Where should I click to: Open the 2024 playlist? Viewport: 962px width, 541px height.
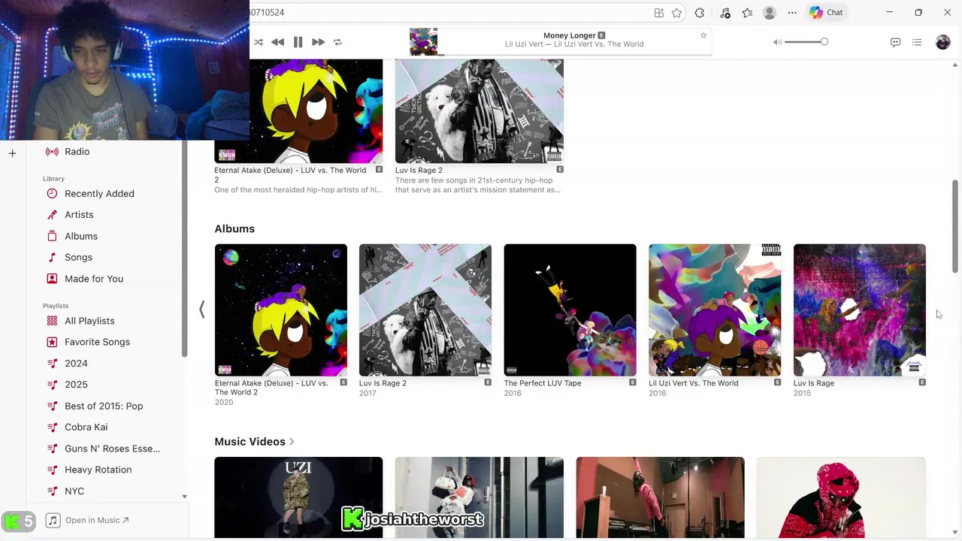[x=76, y=364]
